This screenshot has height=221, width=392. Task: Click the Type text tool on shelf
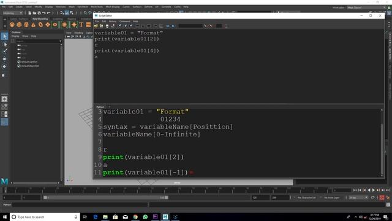81,25
